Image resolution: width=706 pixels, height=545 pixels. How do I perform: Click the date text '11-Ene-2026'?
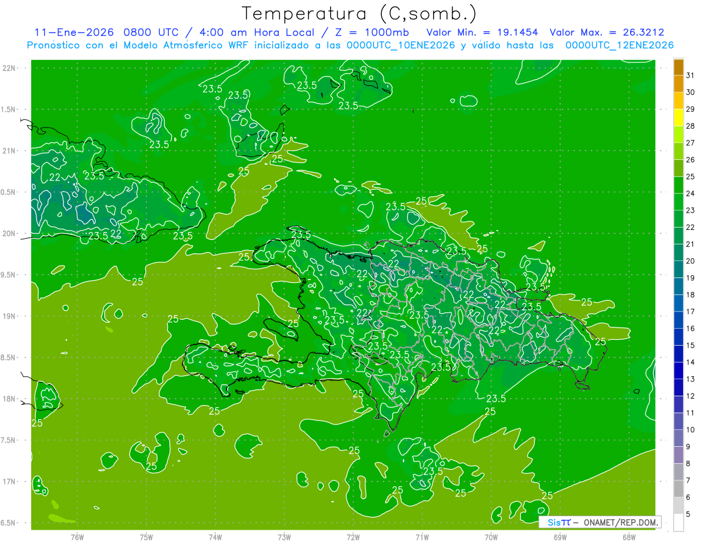(74, 32)
